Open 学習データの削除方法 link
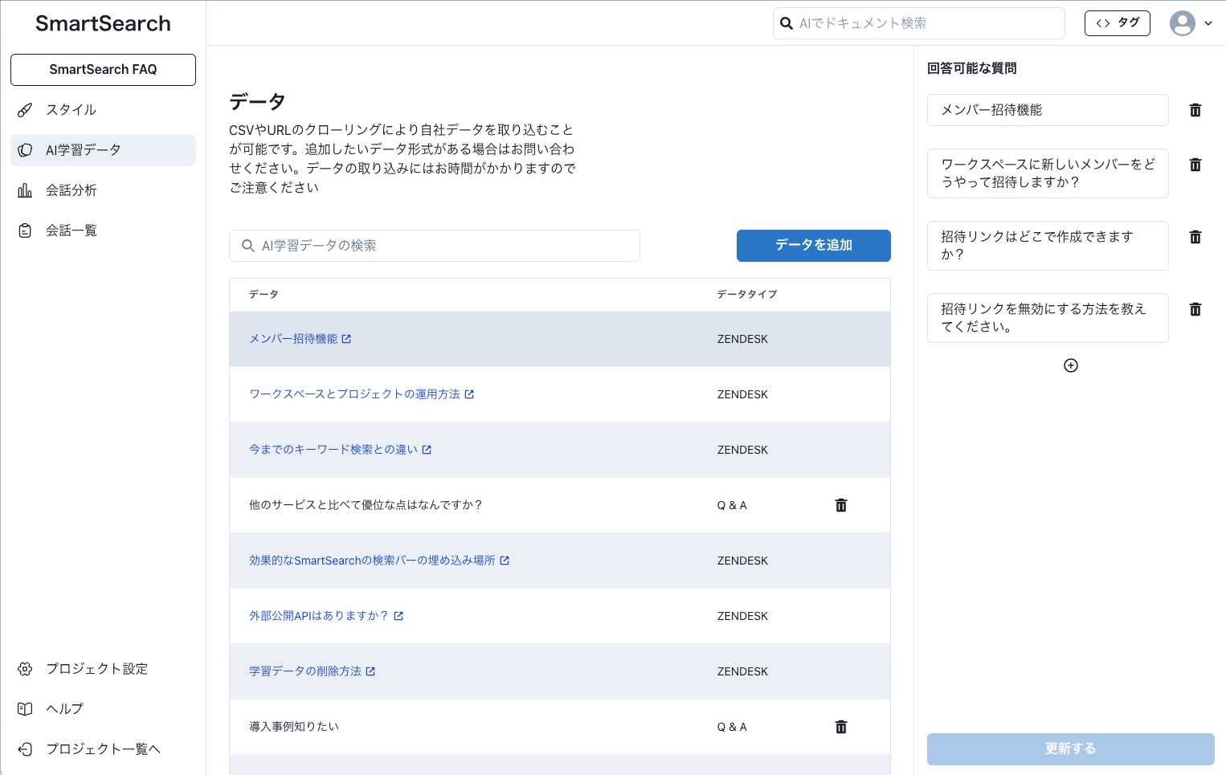Screen dimensions: 1226x775 pyautogui.click(x=305, y=671)
